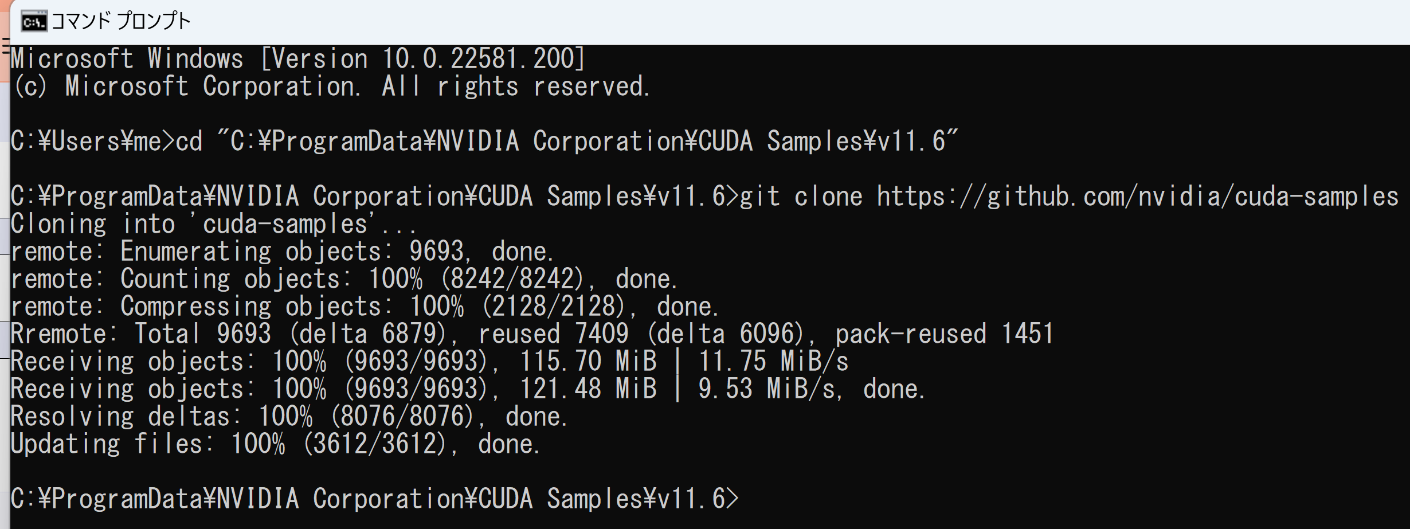Click the コマンド プロンプト window title text
The height and width of the screenshot is (529, 1410).
pos(121,22)
